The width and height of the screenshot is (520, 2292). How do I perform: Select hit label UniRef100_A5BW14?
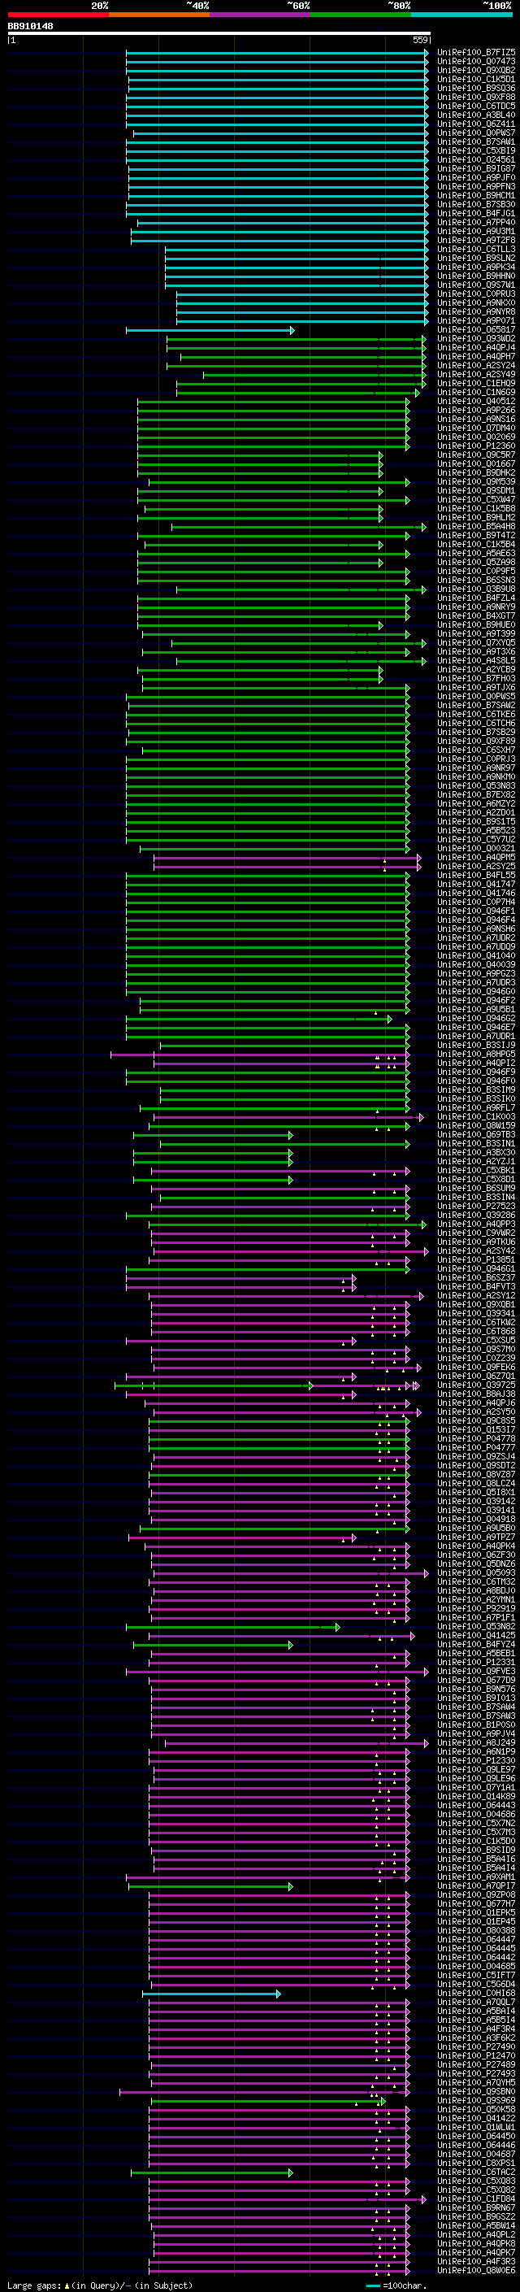tap(476, 2225)
